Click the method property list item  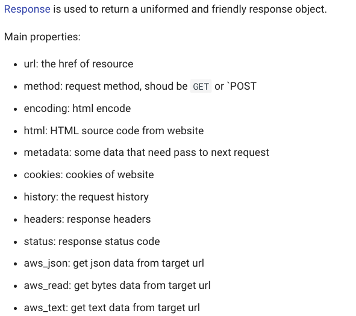pos(140,86)
